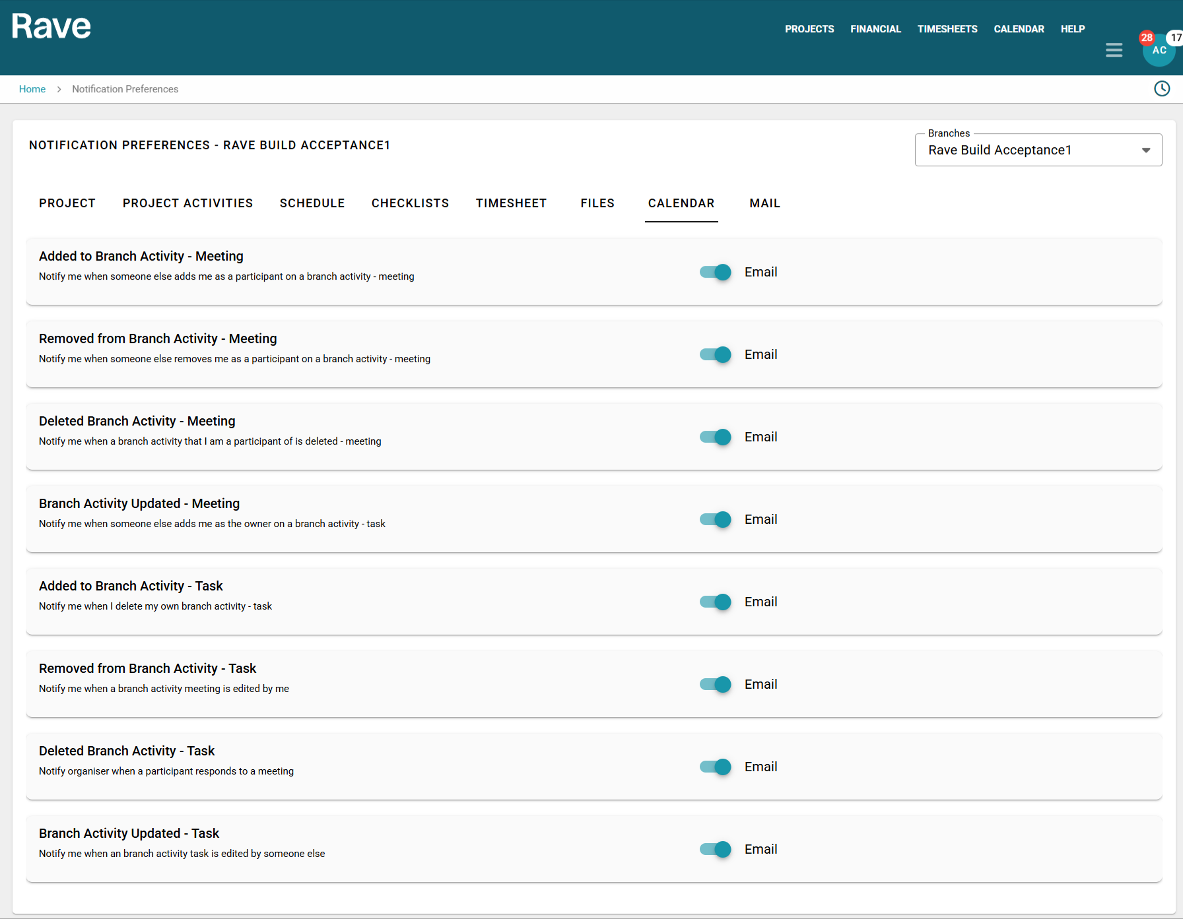
Task: Expand the Branches dropdown arrow
Action: pos(1146,150)
